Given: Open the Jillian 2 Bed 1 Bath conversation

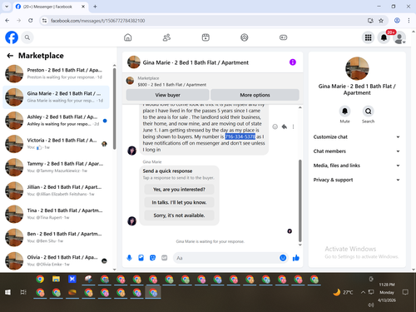Looking at the screenshot, I should point(57,191).
